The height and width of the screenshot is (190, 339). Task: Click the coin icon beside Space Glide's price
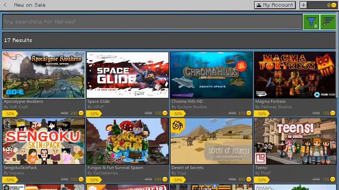point(165,113)
